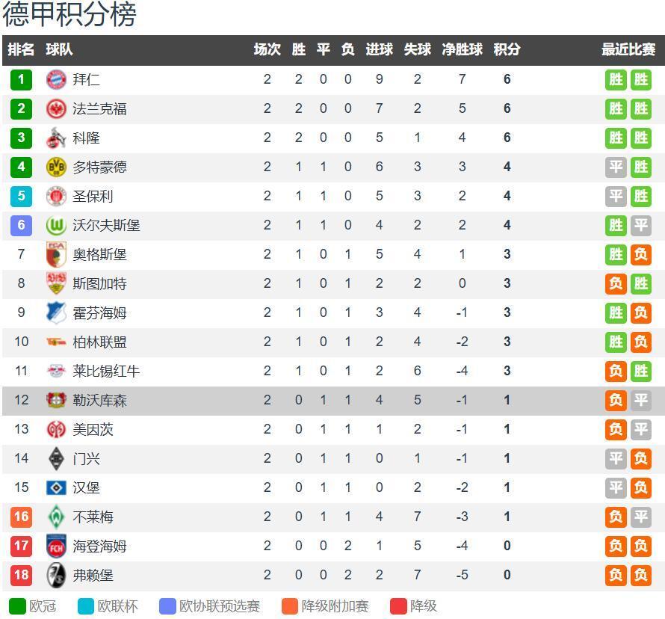Click the Eintracht Frankfurt team crest
This screenshot has width=665, height=619.
(x=56, y=108)
